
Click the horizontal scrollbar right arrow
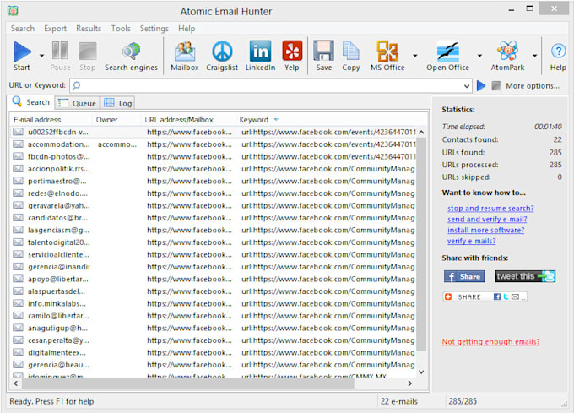point(409,383)
